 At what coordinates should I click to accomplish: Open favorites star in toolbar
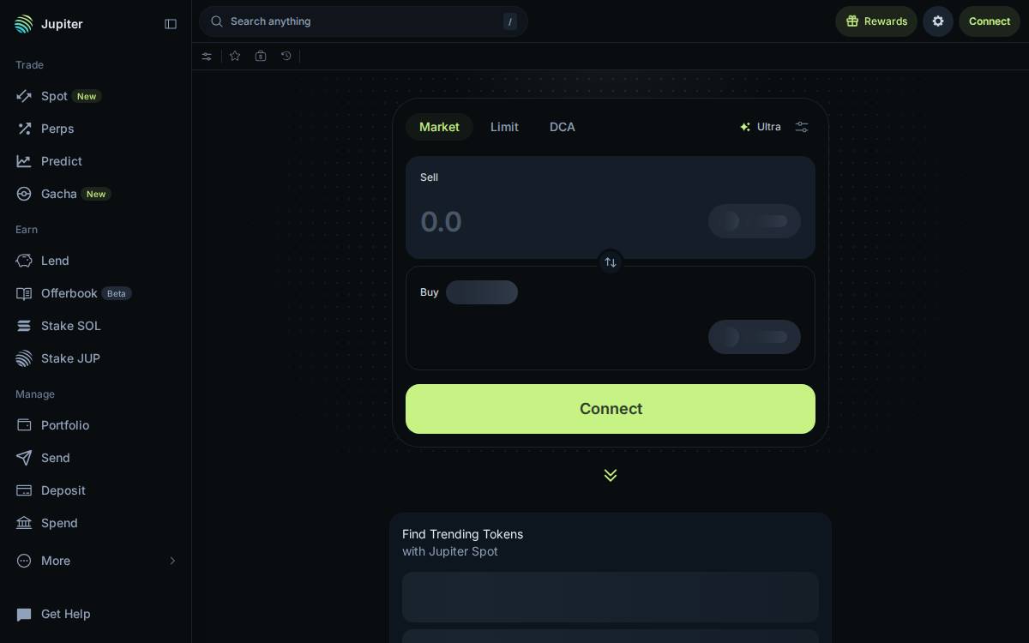tap(235, 56)
